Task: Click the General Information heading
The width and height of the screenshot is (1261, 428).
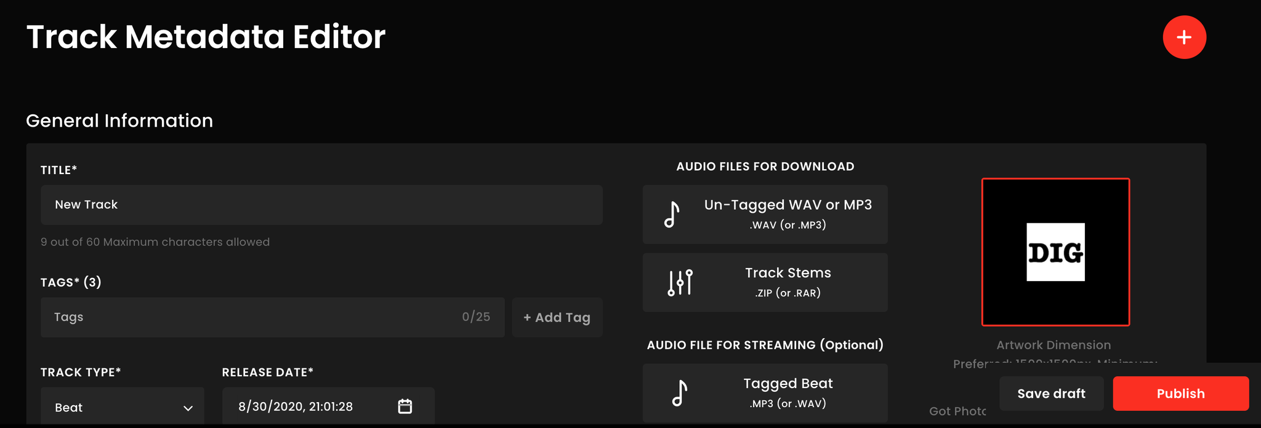Action: click(119, 121)
